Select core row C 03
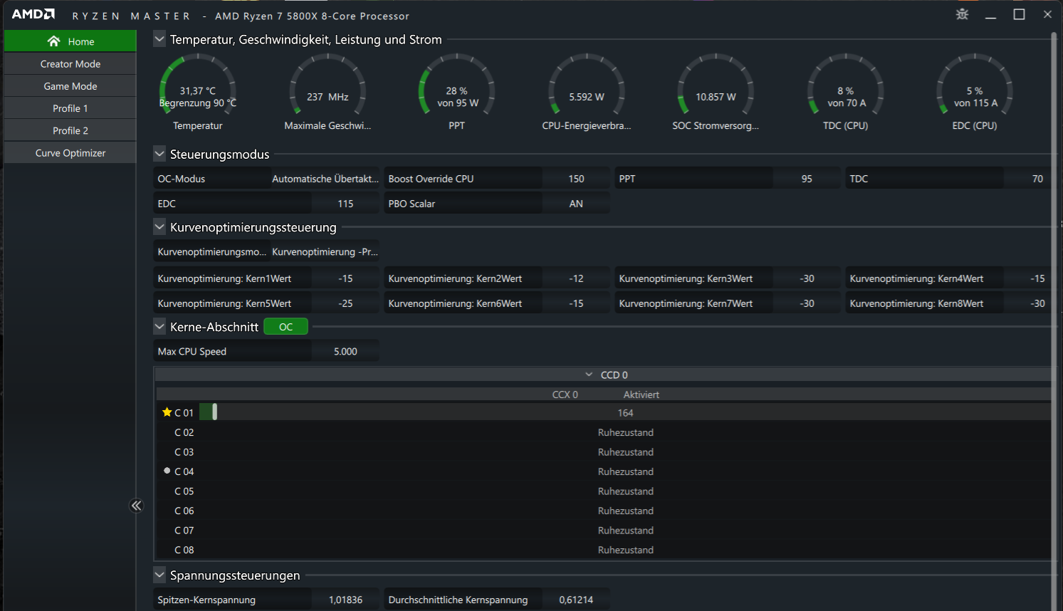The height and width of the screenshot is (611, 1063). pos(603,452)
